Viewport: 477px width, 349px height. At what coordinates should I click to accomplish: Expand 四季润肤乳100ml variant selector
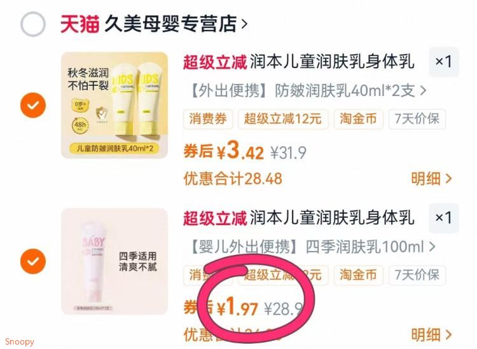point(312,247)
